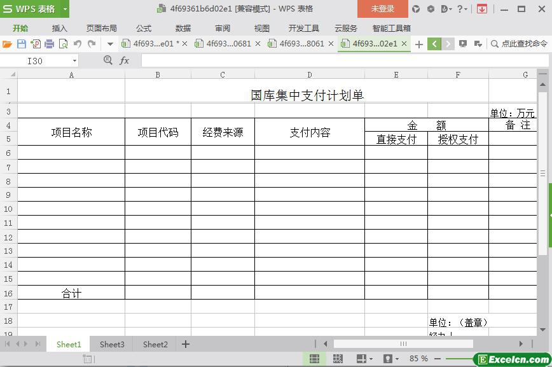
Task: Toggle page break preview view
Action: (338, 359)
